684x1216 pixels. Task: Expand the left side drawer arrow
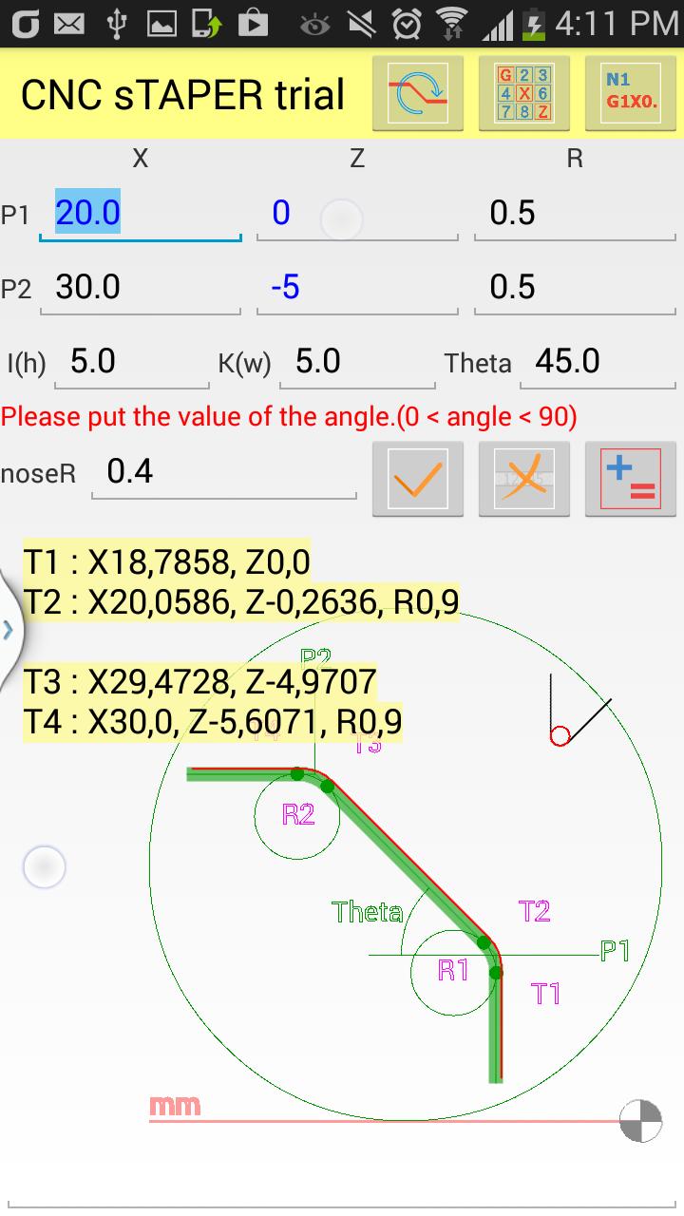(x=9, y=629)
